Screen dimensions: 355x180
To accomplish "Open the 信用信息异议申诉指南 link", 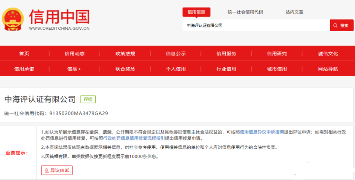I will 262,132.
